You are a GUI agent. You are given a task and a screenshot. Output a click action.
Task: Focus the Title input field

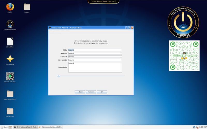(95, 50)
